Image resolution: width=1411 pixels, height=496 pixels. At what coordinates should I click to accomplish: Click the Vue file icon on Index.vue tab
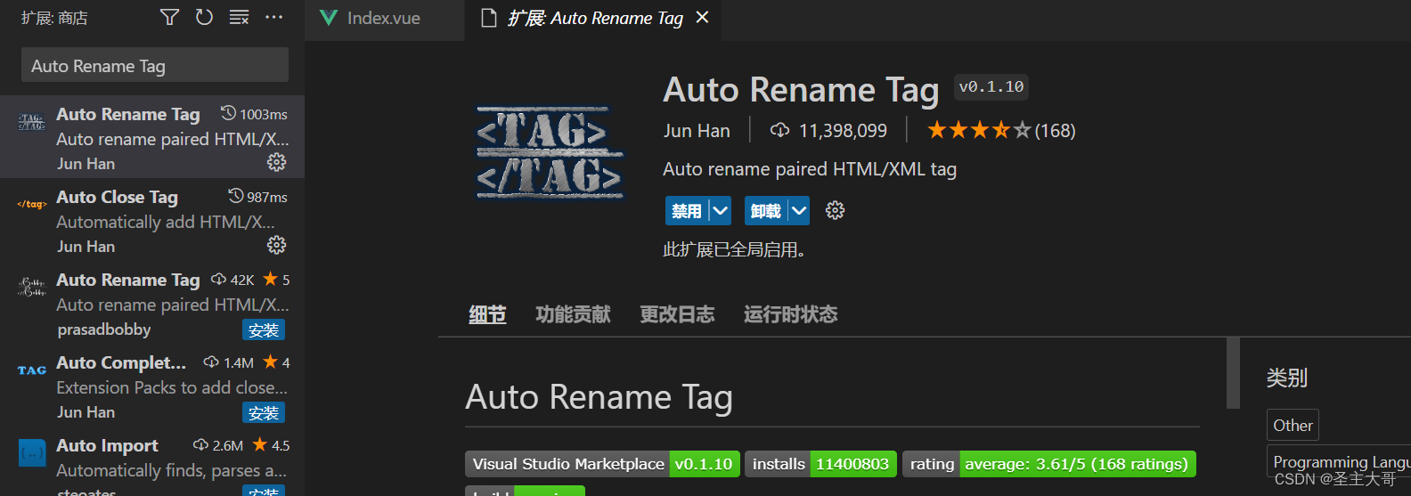[329, 18]
